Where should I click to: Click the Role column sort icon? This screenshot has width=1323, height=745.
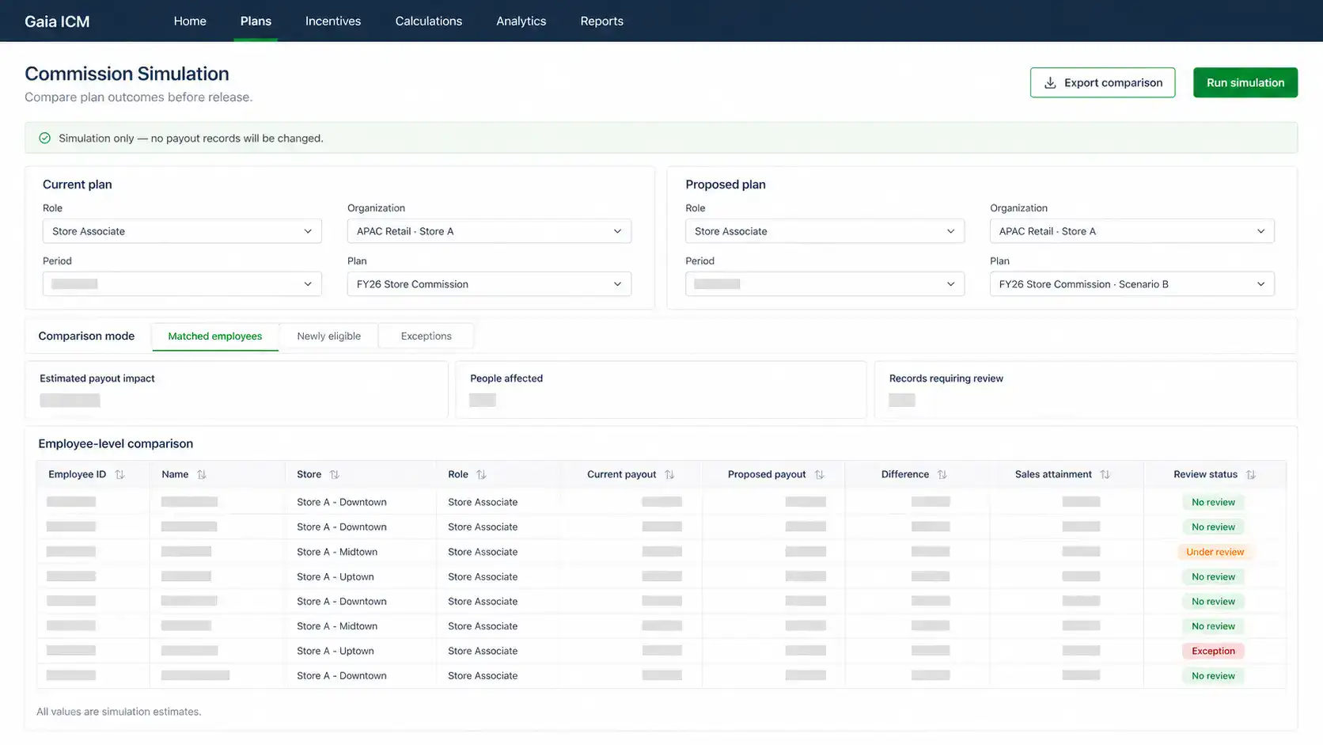[x=481, y=474]
